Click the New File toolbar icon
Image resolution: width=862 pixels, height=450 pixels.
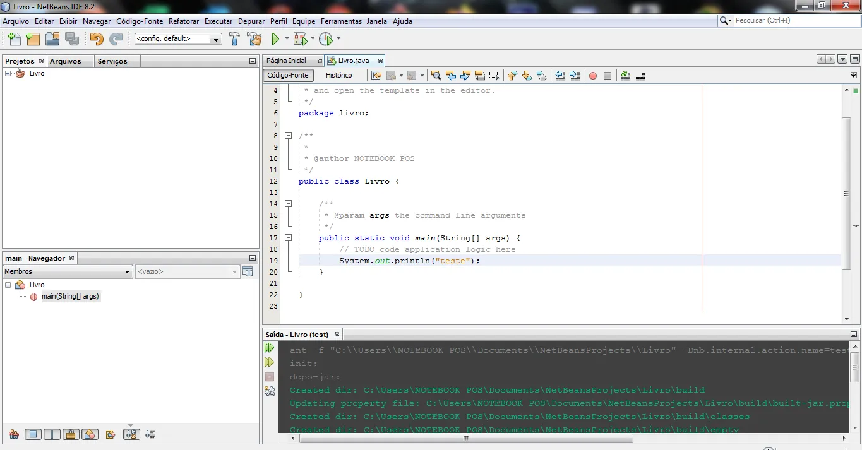[x=13, y=39]
